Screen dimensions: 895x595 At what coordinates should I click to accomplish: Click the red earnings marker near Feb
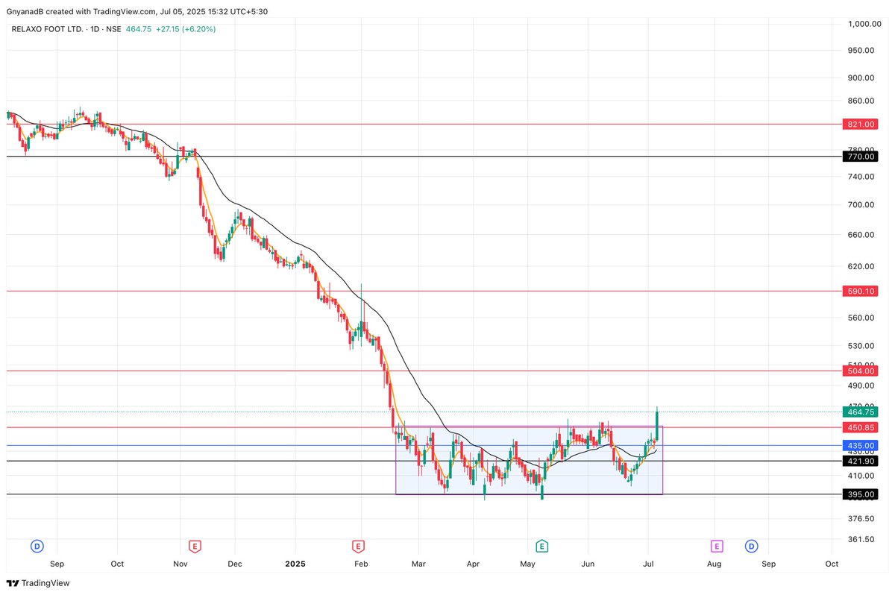[x=359, y=546]
